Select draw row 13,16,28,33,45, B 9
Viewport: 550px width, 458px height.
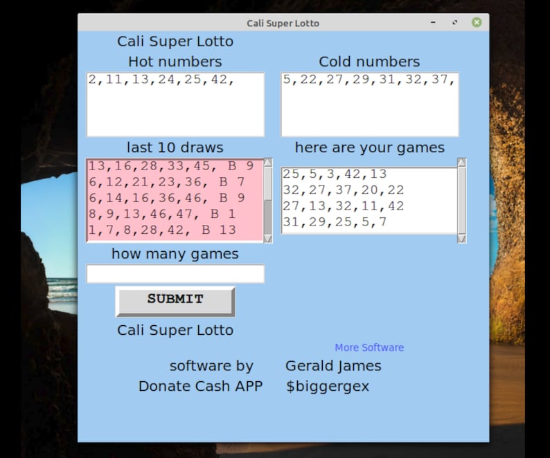pyautogui.click(x=171, y=166)
